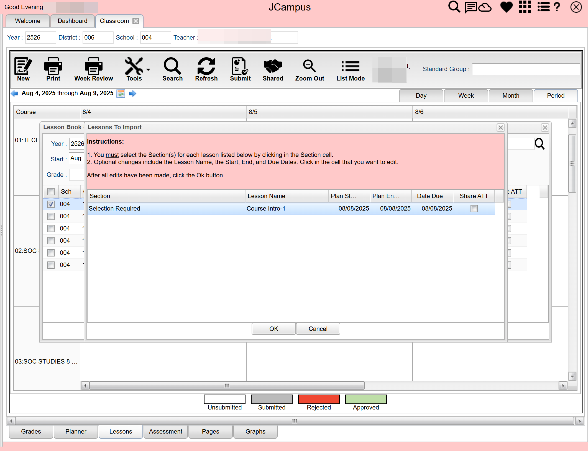This screenshot has height=451, width=588.
Task: Click the circled X logout icon
Action: click(x=576, y=7)
